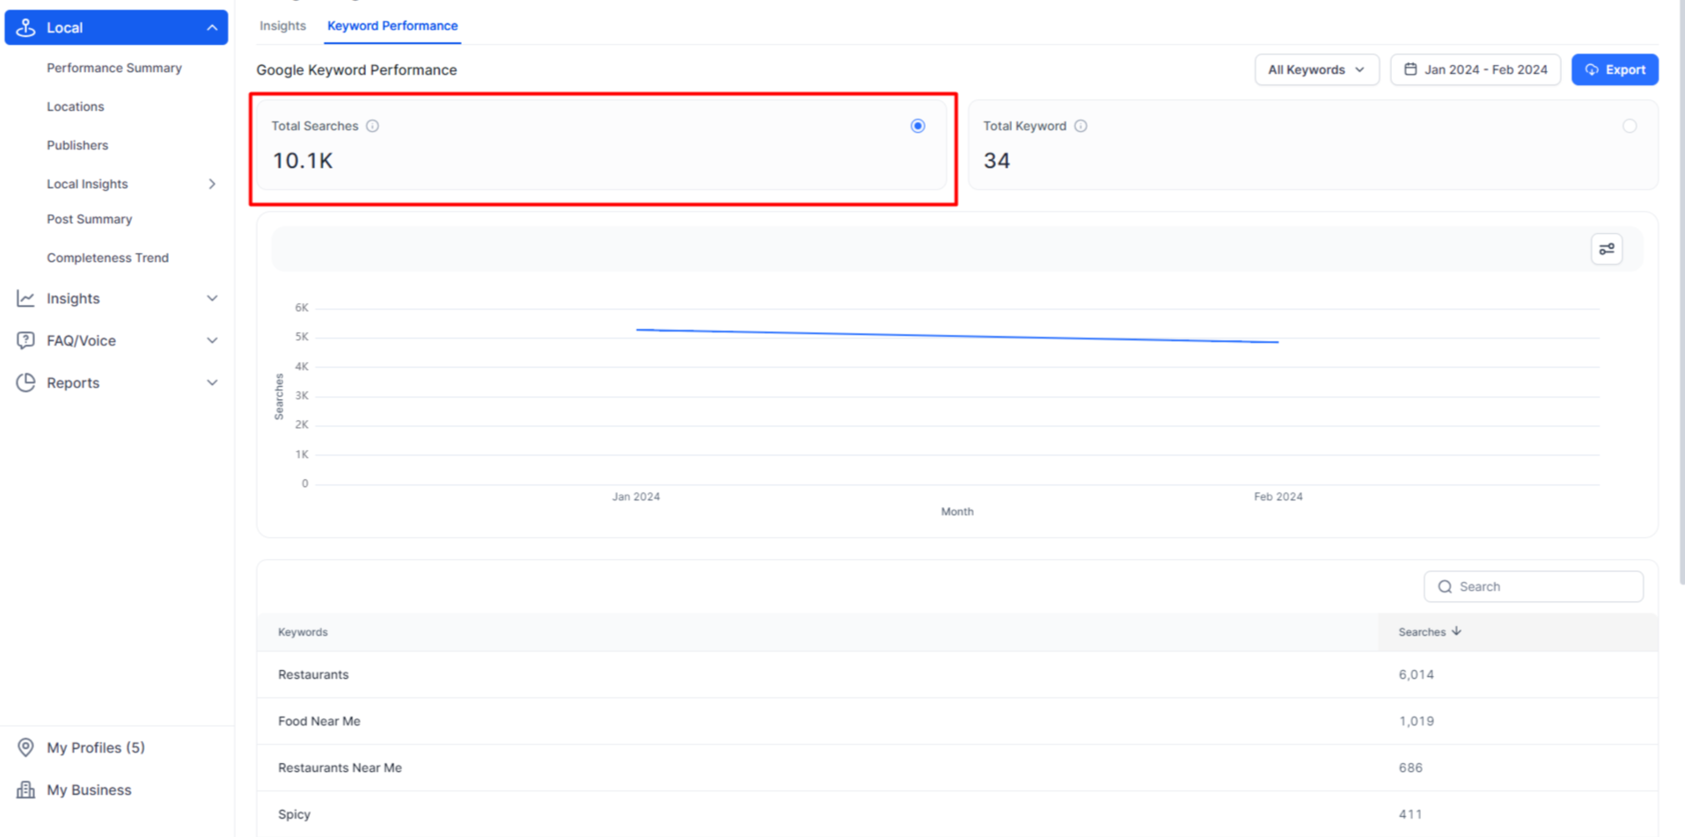1685x837 pixels.
Task: Open Publishers in sidebar
Action: pos(77,145)
